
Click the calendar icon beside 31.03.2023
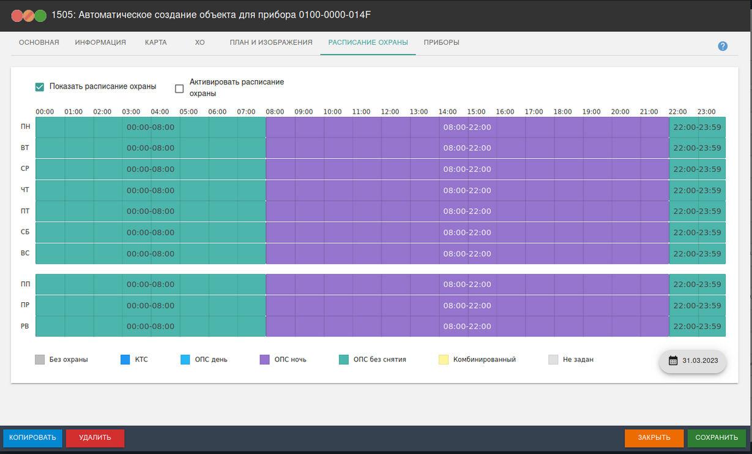coord(673,360)
